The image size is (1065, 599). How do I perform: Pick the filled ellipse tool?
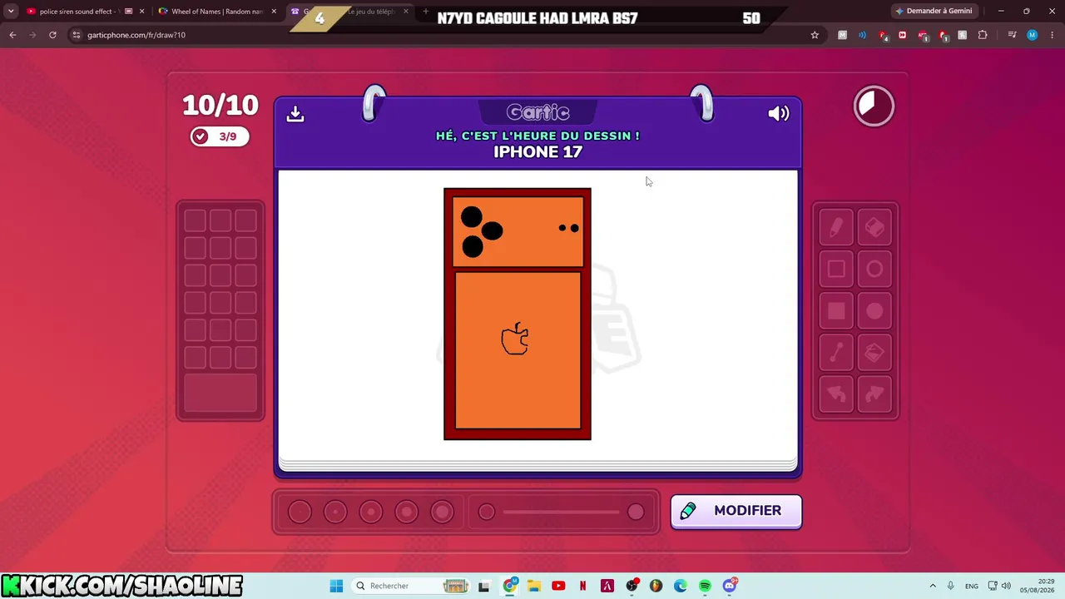point(874,311)
